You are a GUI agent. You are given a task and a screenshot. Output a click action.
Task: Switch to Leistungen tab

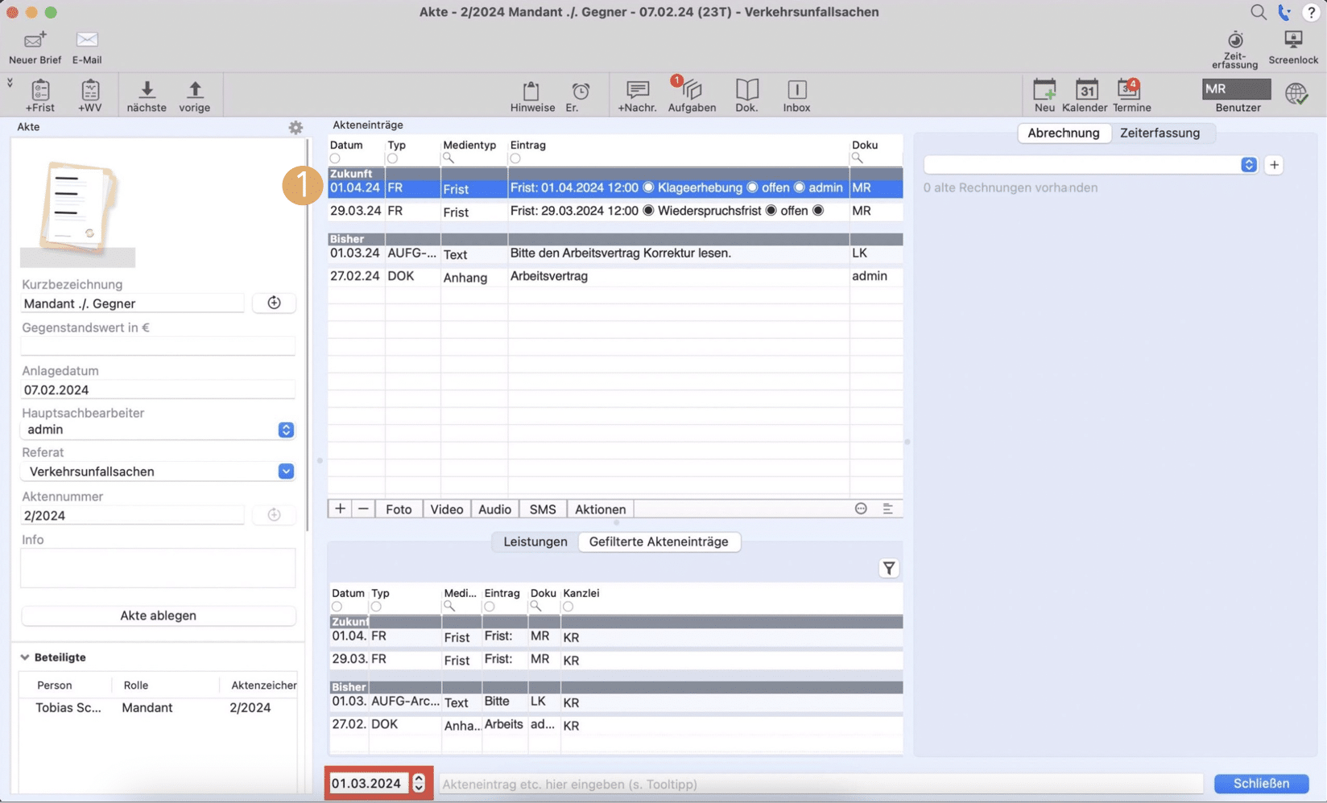pos(535,542)
